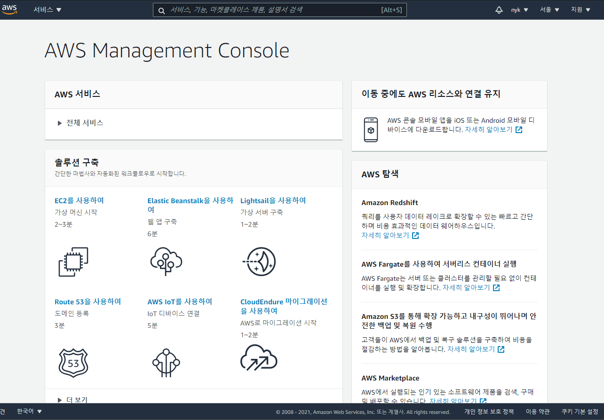Open CloudEndure 마이그레이션을 사용하여 link
The width and height of the screenshot is (604, 420).
tap(284, 306)
